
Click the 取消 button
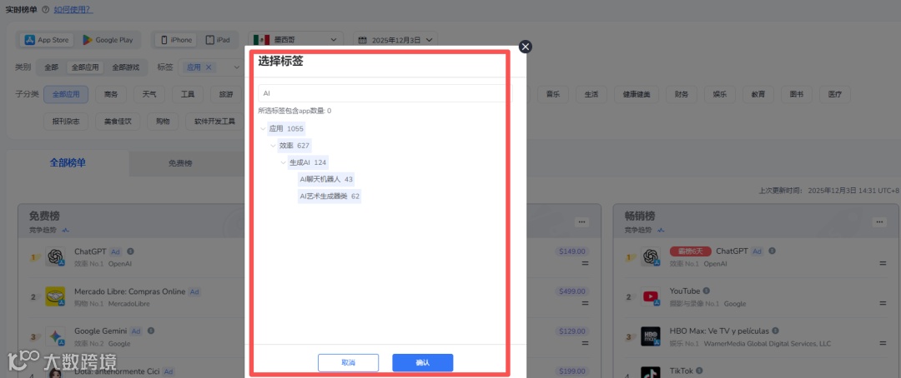coord(348,362)
